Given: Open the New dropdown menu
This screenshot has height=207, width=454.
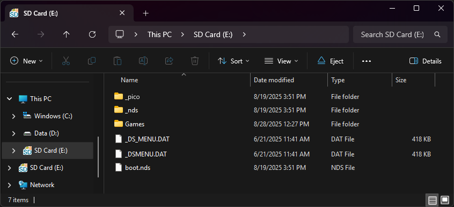Looking at the screenshot, I should tap(26, 61).
